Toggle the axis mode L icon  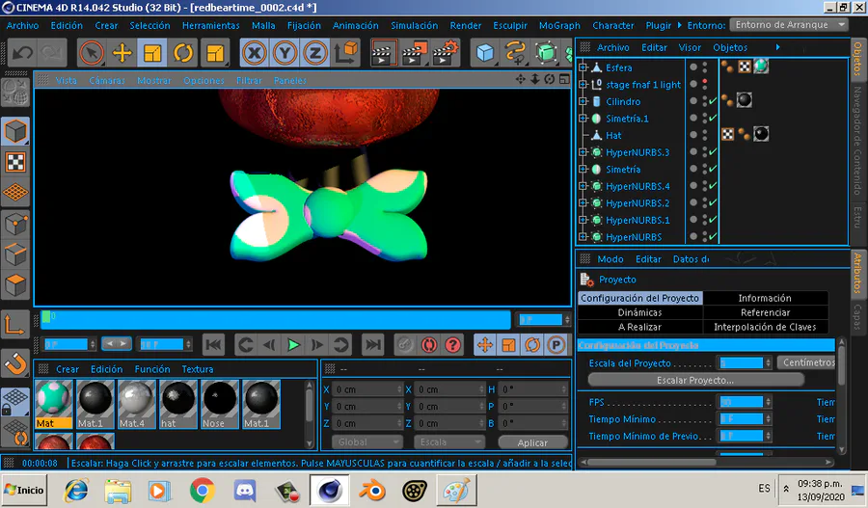15,324
